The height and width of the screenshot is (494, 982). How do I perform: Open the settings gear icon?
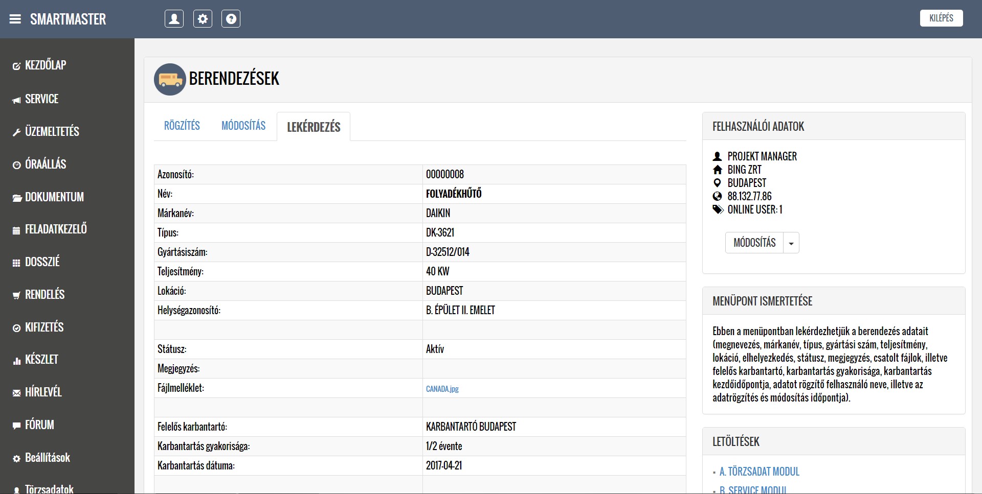point(203,19)
